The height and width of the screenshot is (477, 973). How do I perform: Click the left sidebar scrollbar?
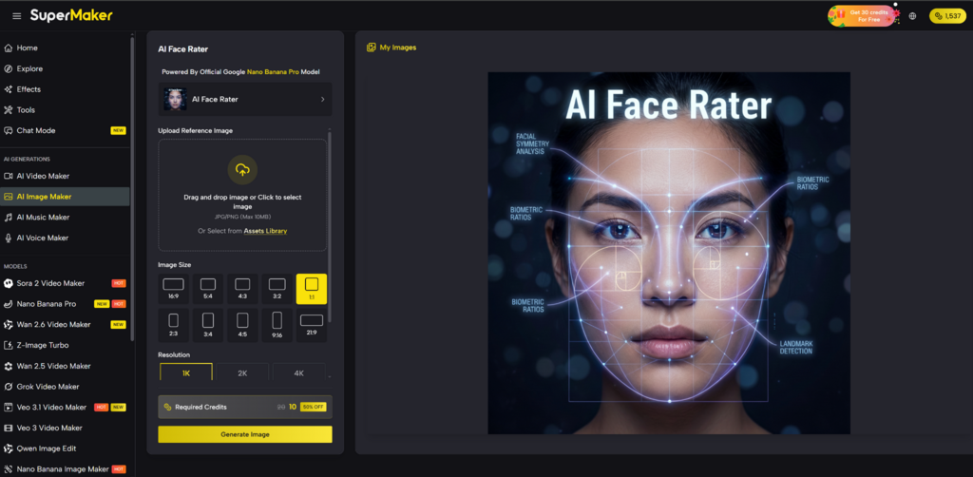[x=132, y=190]
